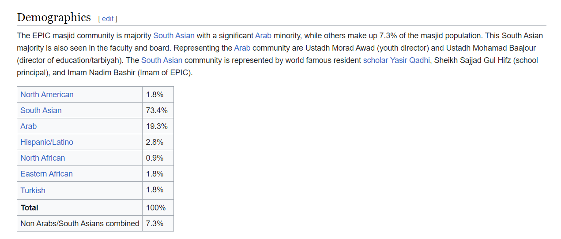Open Arab link before 'minority'
The height and width of the screenshot is (239, 561).
tap(263, 36)
